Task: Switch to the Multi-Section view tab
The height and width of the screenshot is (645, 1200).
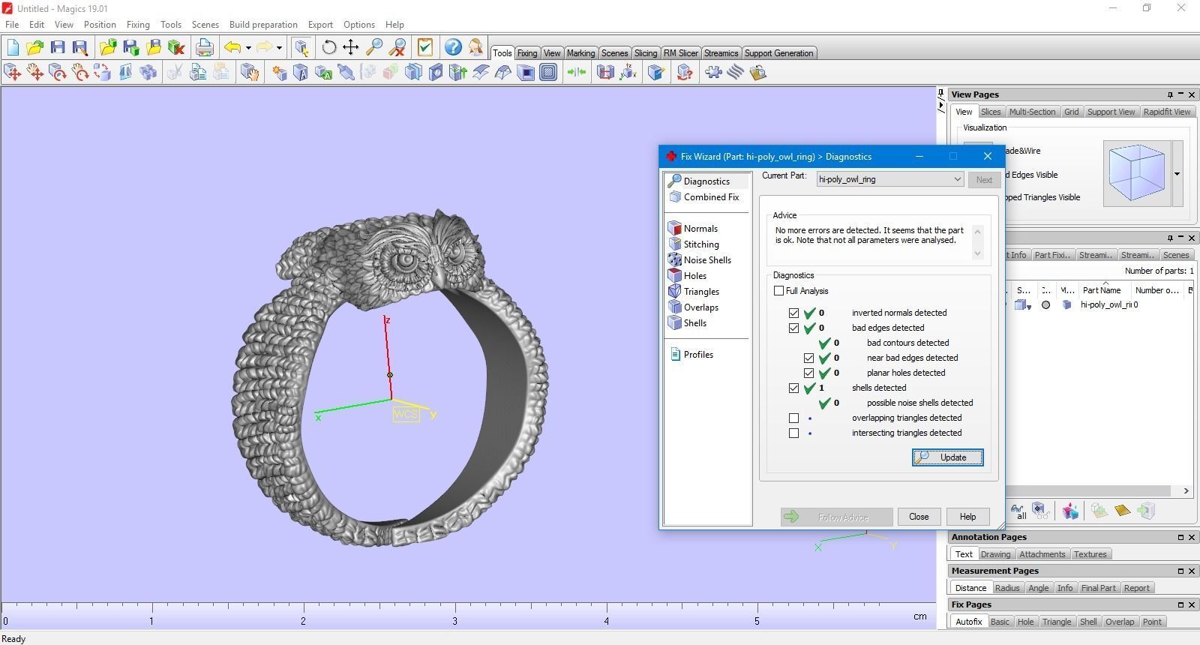Action: (x=1032, y=112)
